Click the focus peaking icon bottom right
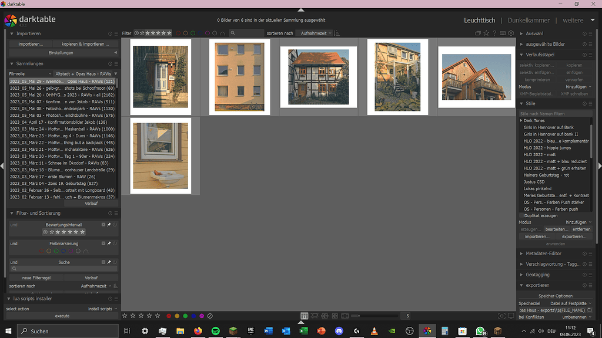Screen dimensions: 602x338 tap(502, 316)
